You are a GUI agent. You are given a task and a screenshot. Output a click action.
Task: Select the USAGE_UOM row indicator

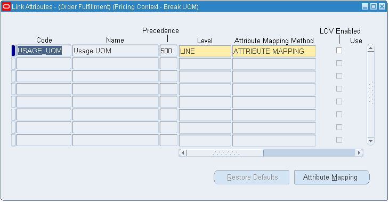(x=13, y=51)
